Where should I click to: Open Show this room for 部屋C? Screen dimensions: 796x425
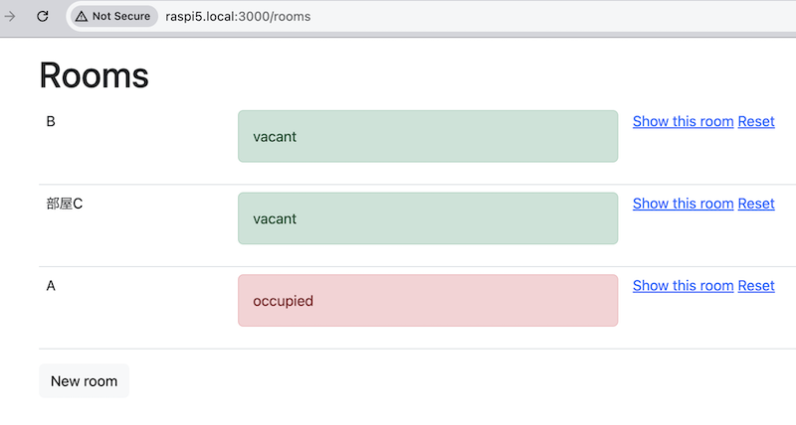coord(683,204)
